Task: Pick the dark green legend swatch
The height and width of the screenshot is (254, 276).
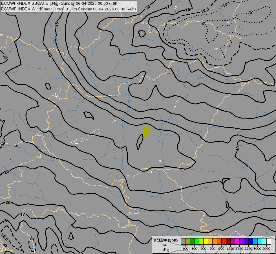Action: (x=192, y=242)
